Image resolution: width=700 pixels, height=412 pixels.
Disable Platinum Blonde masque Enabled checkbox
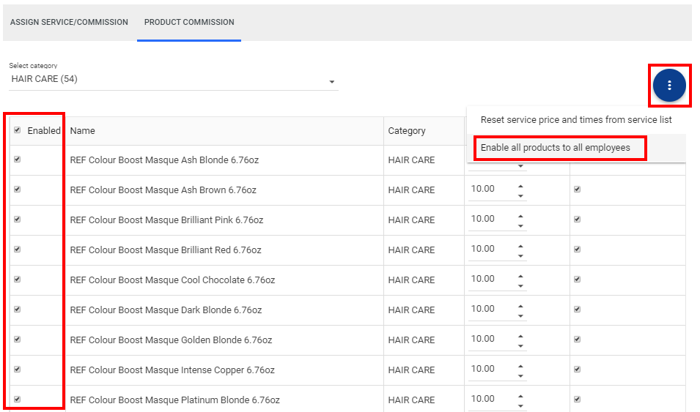18,400
